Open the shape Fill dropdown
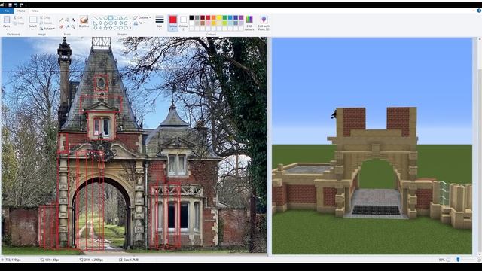 139,23
